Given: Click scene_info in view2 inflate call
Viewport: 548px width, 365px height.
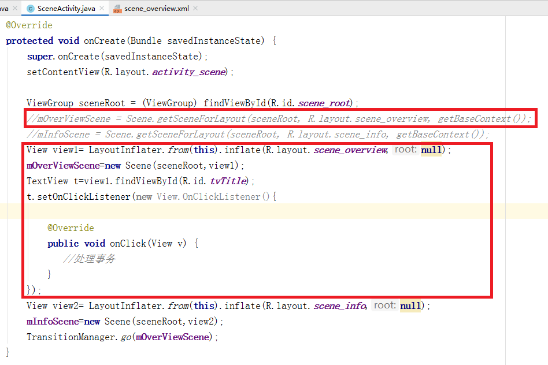Looking at the screenshot, I should pyautogui.click(x=340, y=306).
